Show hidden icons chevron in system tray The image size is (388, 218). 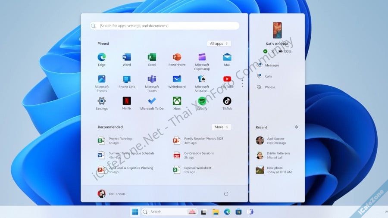[x=385, y=212]
